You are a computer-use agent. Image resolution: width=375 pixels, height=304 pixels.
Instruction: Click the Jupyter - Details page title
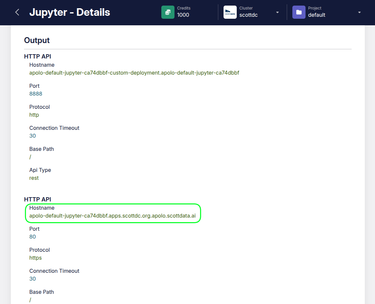click(70, 12)
